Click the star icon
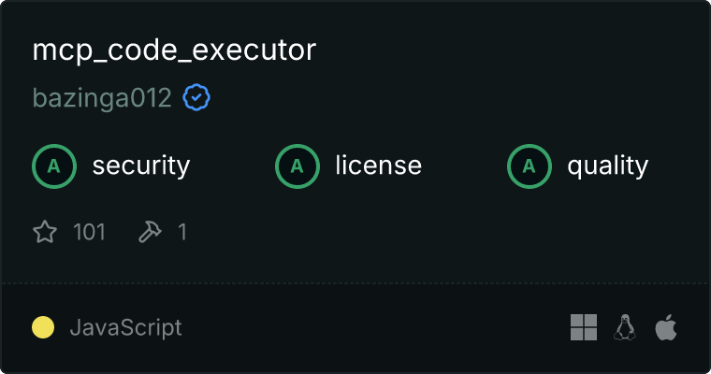 (x=45, y=232)
